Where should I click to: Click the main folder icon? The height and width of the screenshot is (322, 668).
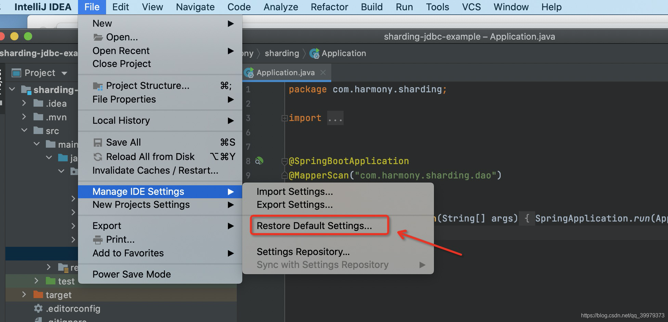click(x=51, y=144)
